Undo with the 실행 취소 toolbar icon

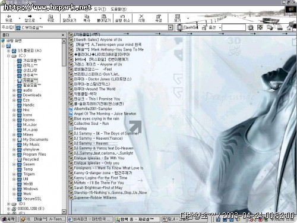point(122,18)
